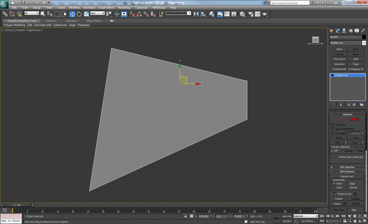Select the Polygon sub-object level icon
Image resolution: width=368 pixels, height=224 pixels.
(x=352, y=119)
